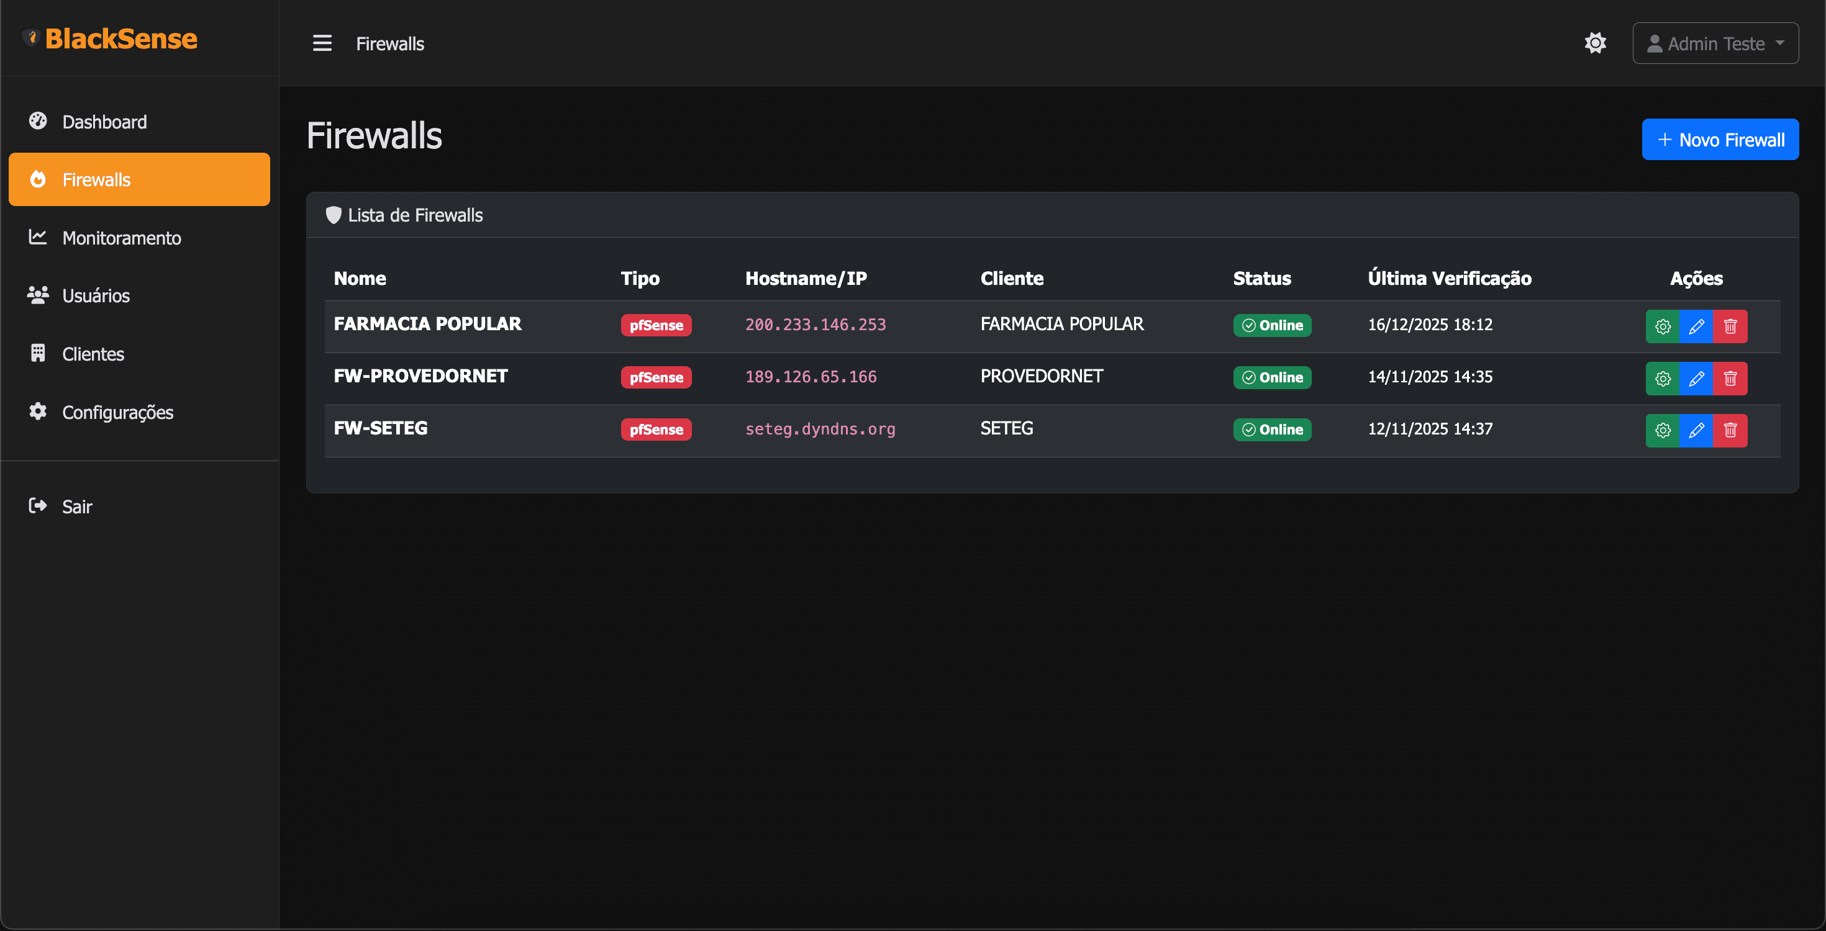1826x931 pixels.
Task: Open the settings gear in the top bar
Action: point(1595,42)
